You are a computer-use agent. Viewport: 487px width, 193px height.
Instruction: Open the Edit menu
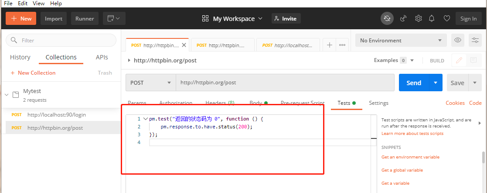pyautogui.click(x=23, y=3)
